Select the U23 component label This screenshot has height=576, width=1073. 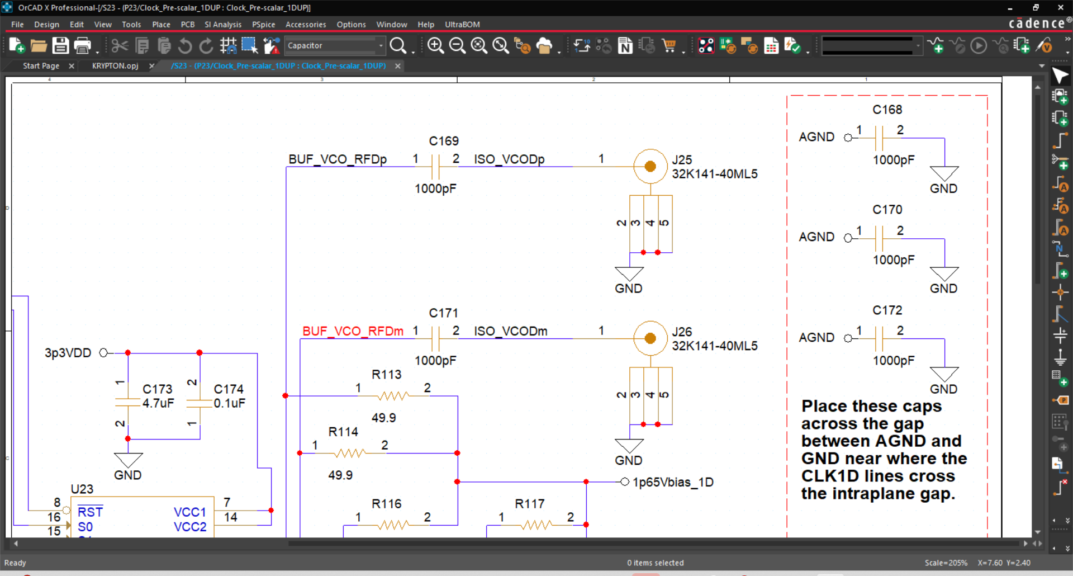click(82, 489)
